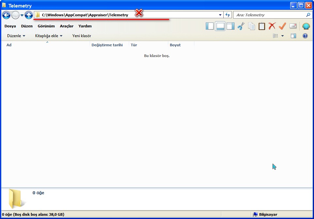Click the status bar free disk space text
Screen dimensions: 314x219
(33, 214)
